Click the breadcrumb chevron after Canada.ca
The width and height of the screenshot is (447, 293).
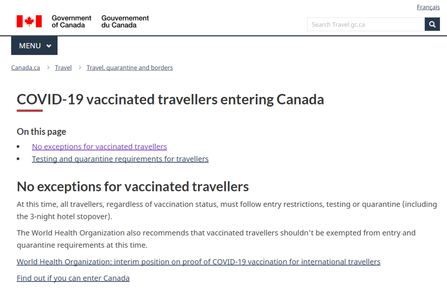[48, 67]
